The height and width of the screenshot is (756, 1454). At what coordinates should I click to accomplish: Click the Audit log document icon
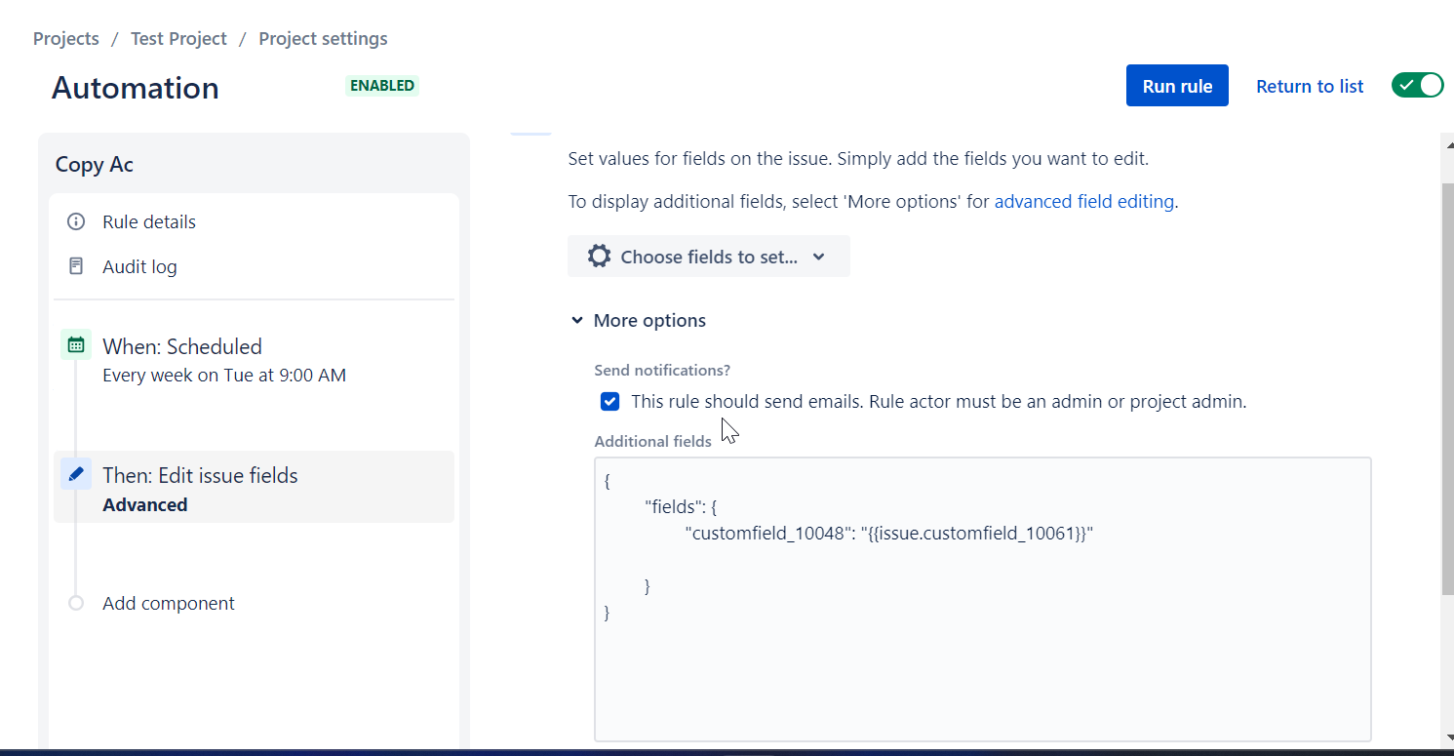tap(76, 266)
